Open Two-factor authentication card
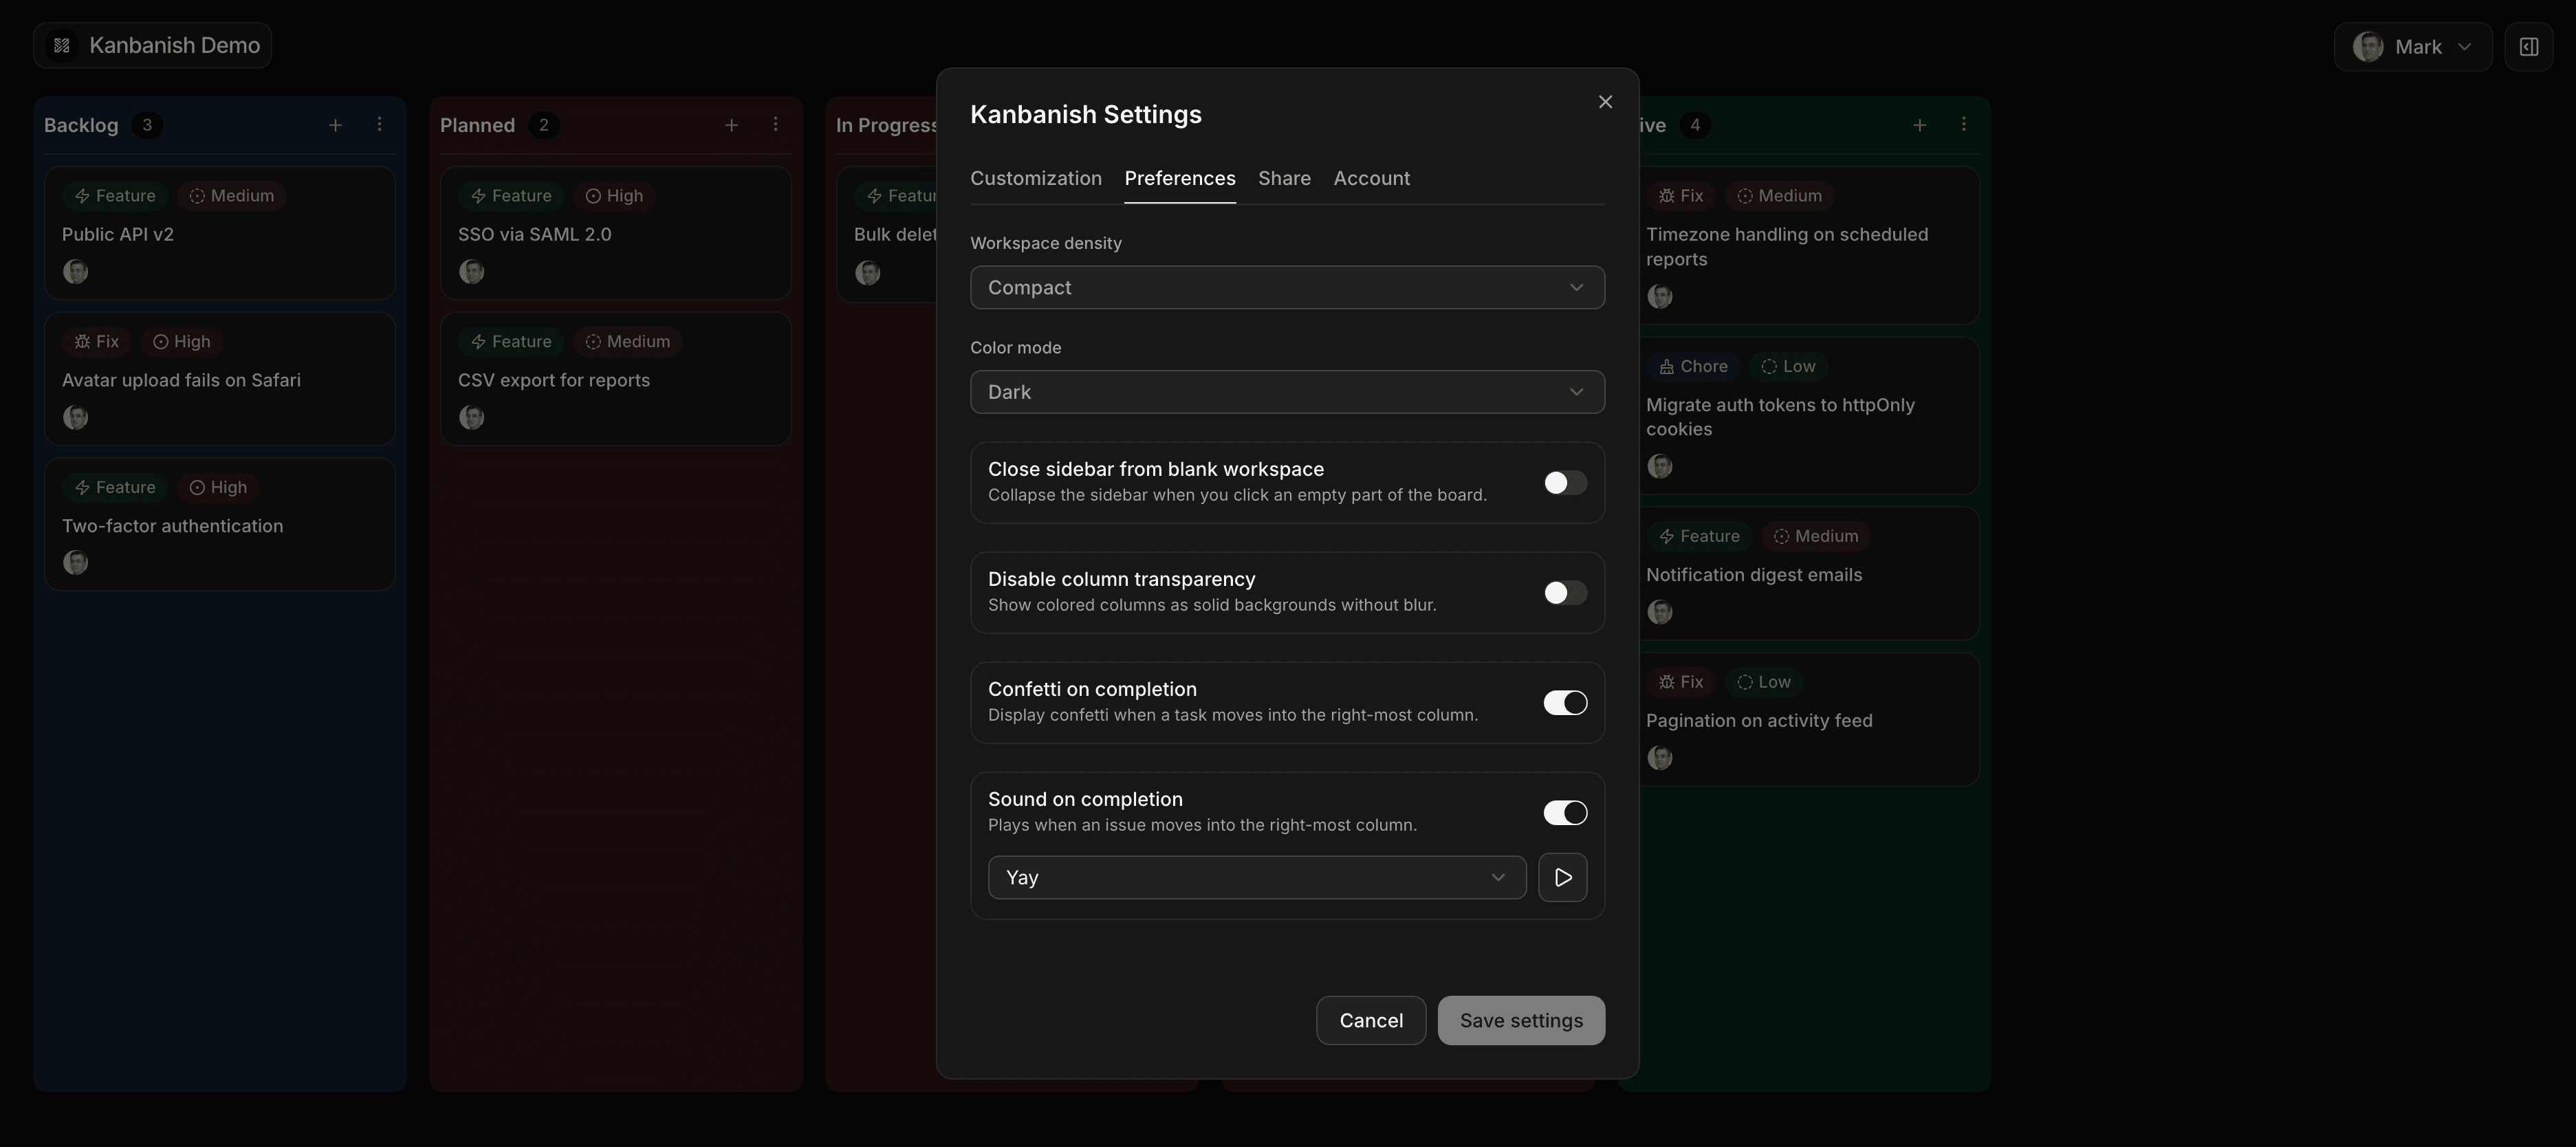 click(x=219, y=525)
